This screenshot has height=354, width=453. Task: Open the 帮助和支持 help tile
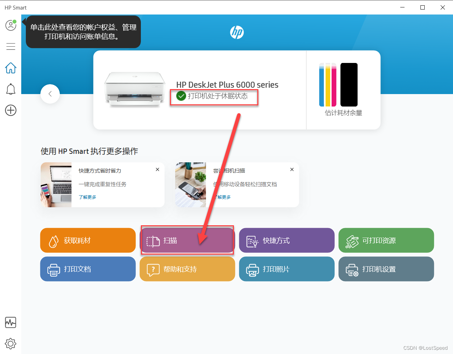187,269
